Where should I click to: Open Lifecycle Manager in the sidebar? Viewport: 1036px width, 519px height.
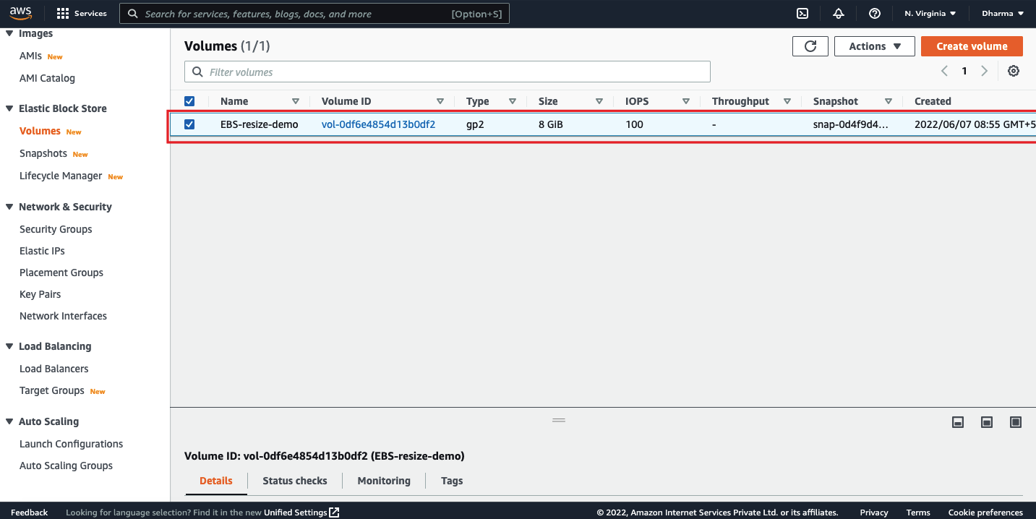(x=61, y=176)
